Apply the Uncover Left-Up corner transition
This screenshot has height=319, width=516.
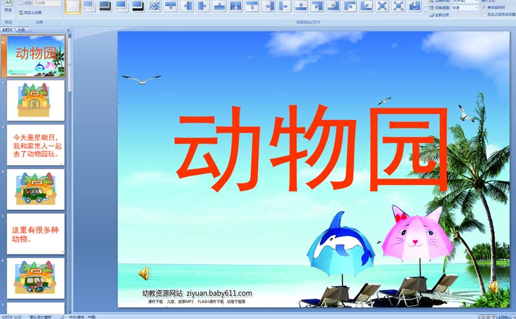coord(333,6)
